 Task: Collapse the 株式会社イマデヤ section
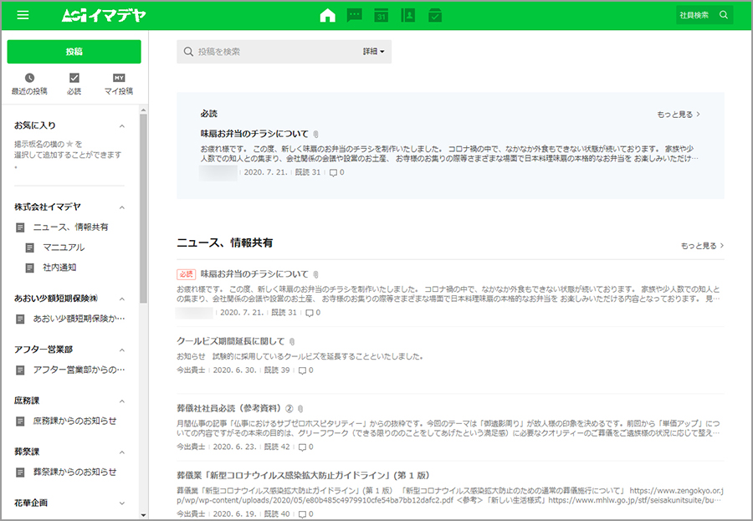(121, 207)
